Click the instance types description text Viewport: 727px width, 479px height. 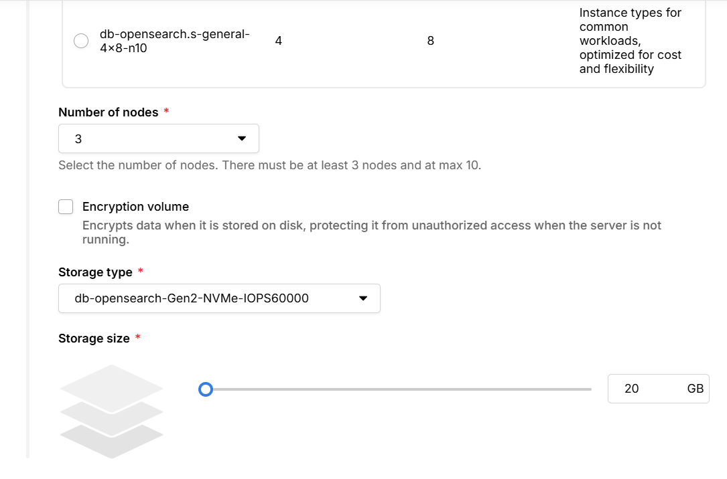(x=630, y=41)
